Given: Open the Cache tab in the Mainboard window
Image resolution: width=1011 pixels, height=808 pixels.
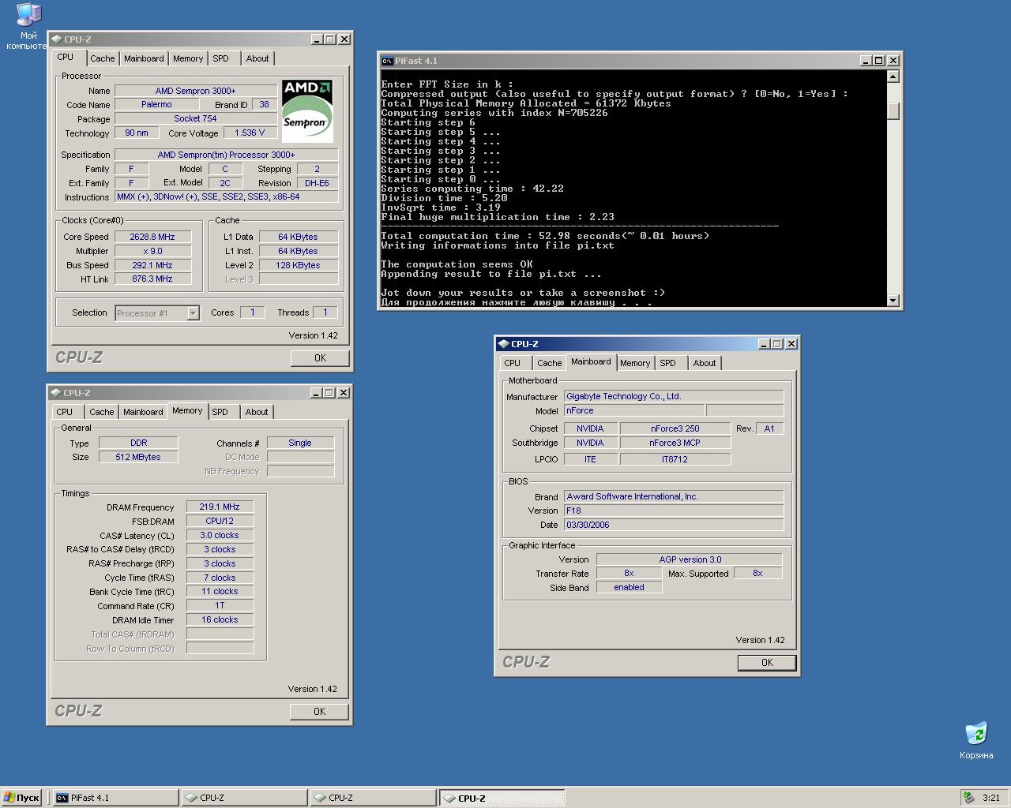Looking at the screenshot, I should tap(549, 363).
